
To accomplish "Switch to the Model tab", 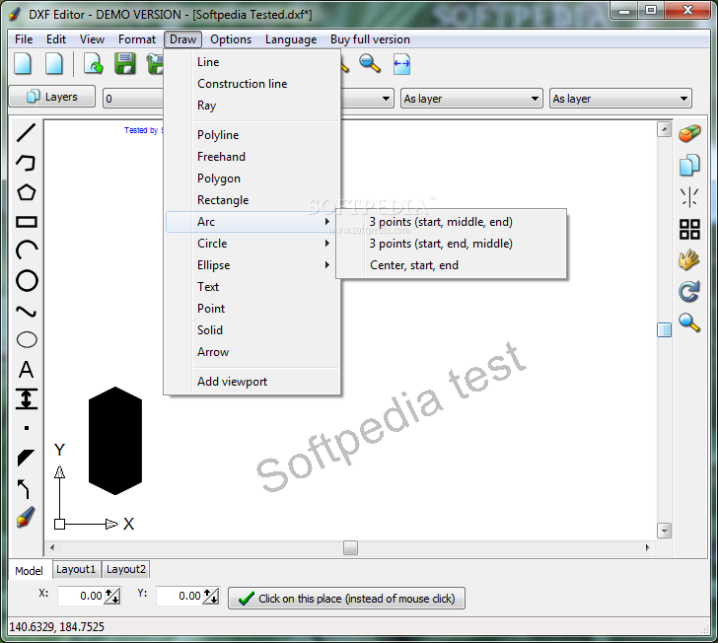I will click(x=29, y=571).
